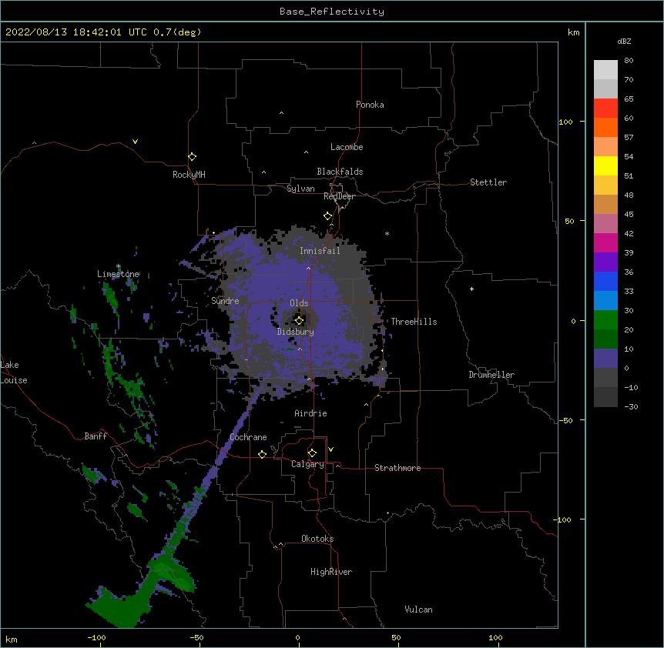Select the Calgary label
Image resolution: width=664 pixels, height=648 pixels.
click(x=307, y=464)
